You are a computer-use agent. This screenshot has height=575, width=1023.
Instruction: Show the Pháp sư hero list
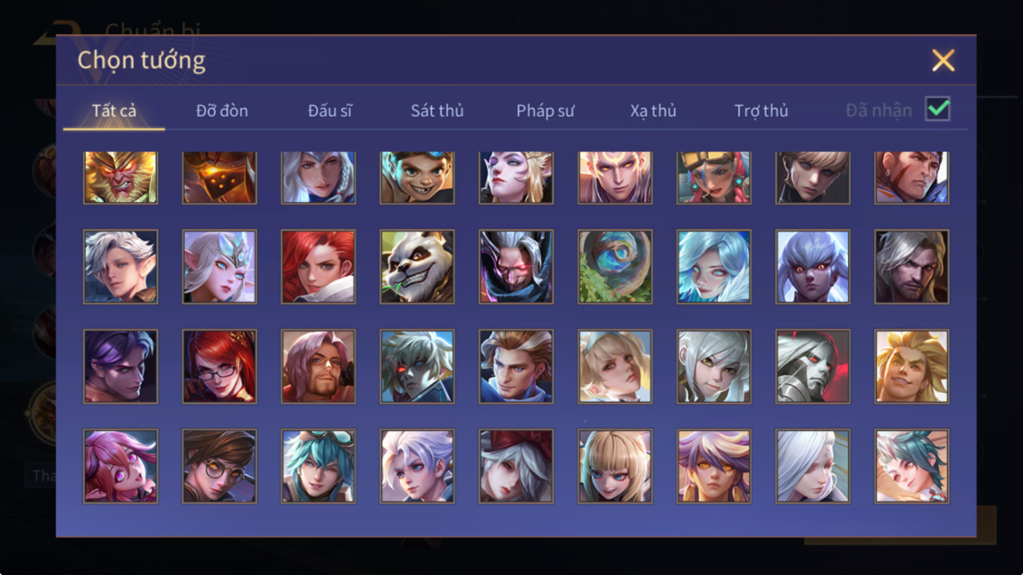[x=545, y=111]
